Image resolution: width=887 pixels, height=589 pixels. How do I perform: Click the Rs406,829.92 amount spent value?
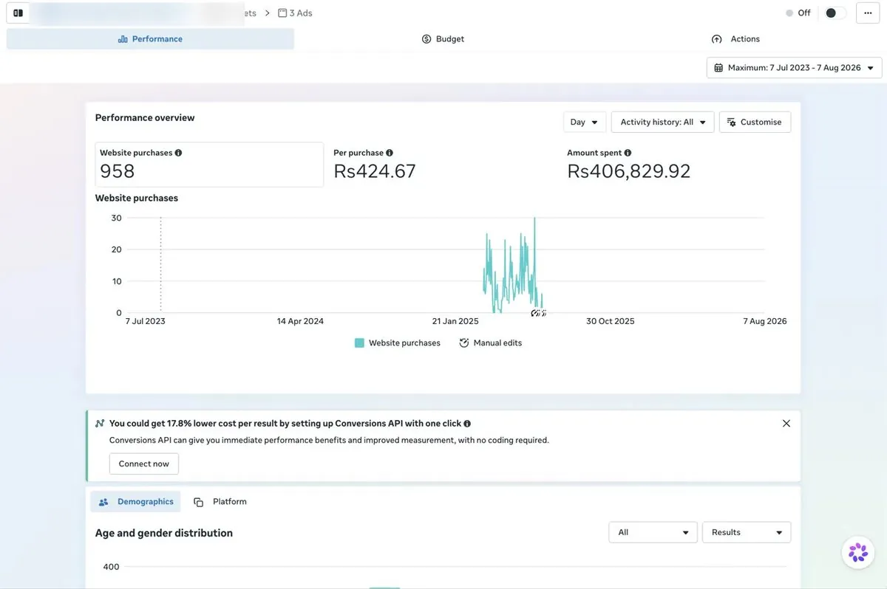click(629, 171)
